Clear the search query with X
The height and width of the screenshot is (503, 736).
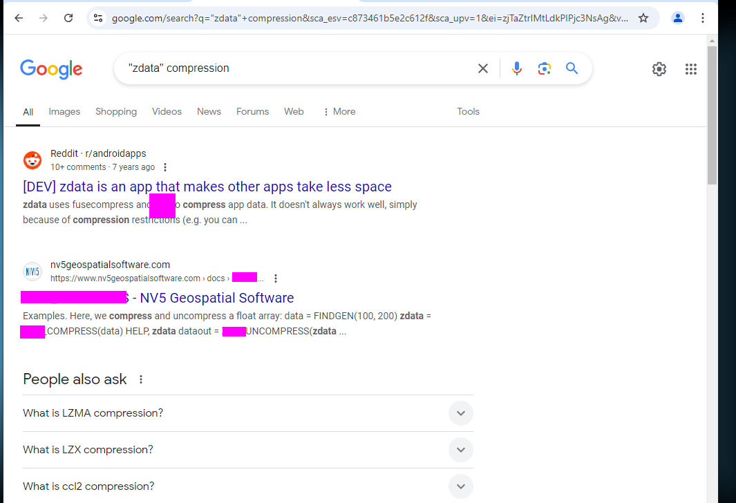pos(483,68)
